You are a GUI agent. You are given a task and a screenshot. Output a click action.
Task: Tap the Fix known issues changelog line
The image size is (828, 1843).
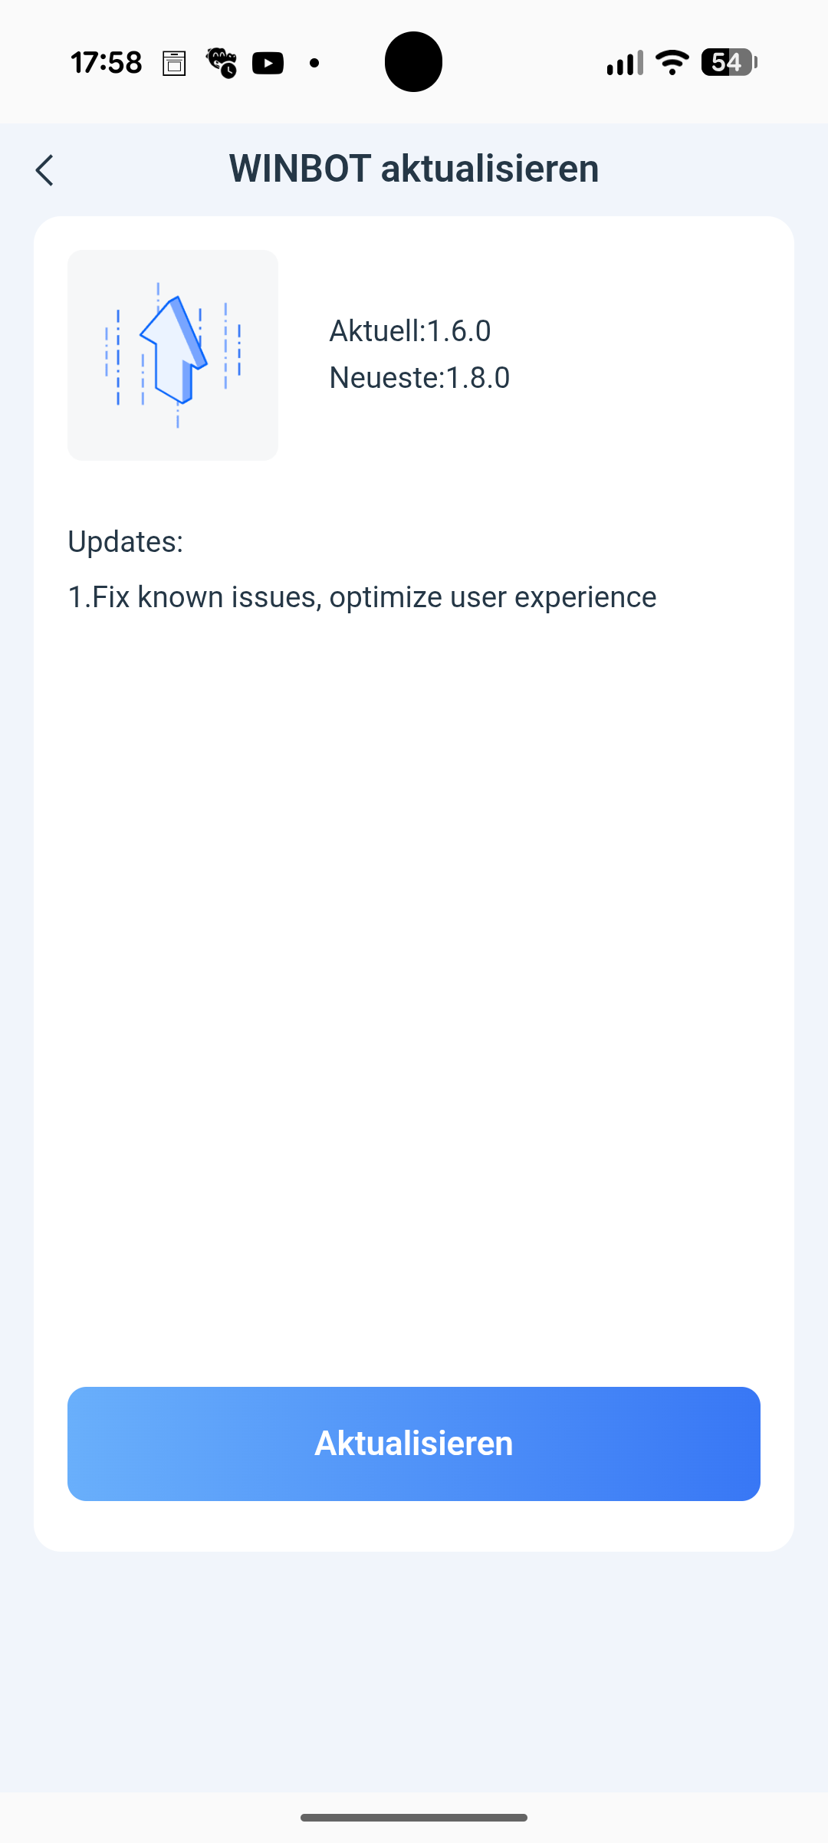click(362, 597)
